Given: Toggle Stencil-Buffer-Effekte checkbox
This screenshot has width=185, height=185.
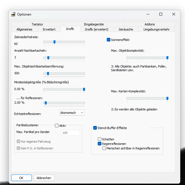Looking at the screenshot, I should point(95,128).
